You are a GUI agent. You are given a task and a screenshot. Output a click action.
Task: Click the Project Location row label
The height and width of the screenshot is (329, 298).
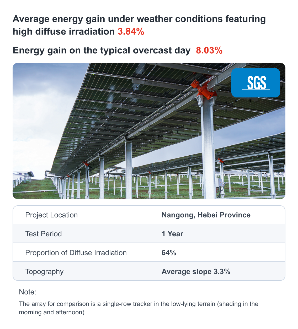(x=51, y=215)
